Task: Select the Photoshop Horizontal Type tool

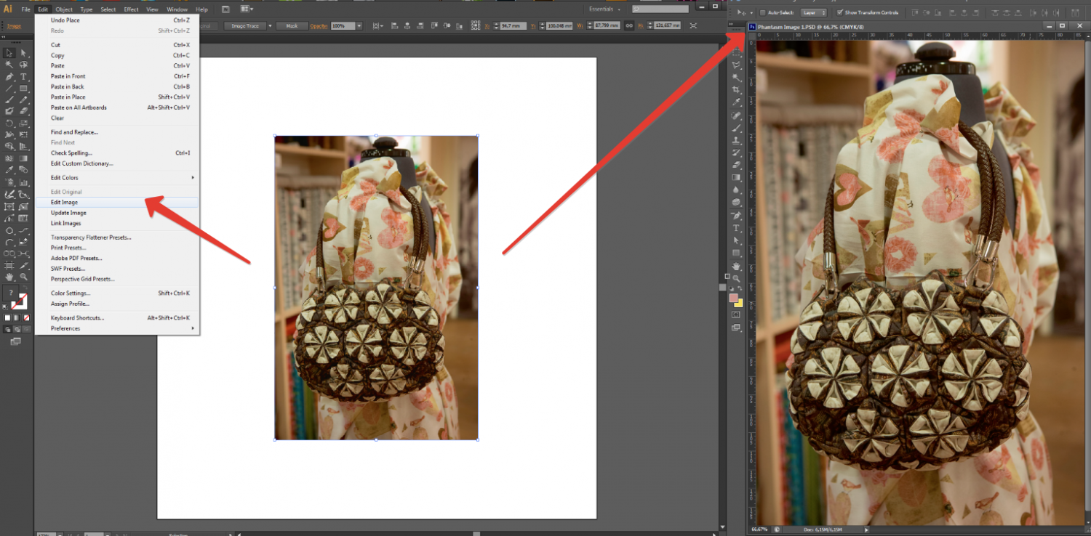Action: [x=736, y=228]
